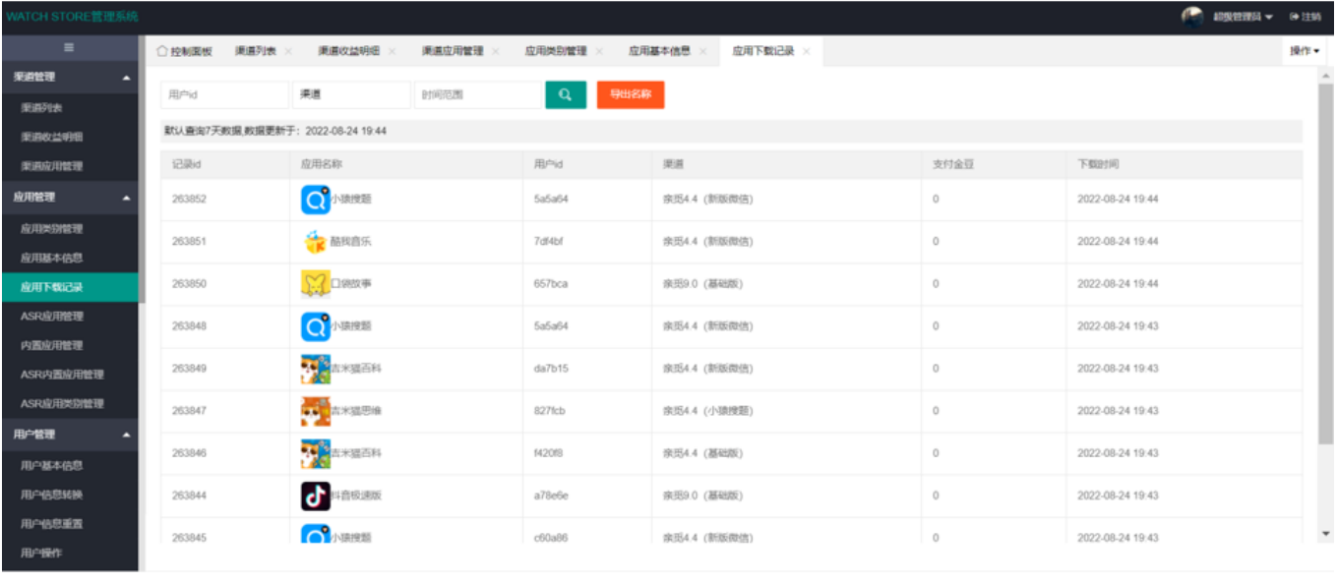This screenshot has width=1336, height=582.
Task: Click the 吉米猫思维 app icon in row 263847
Action: tap(315, 411)
